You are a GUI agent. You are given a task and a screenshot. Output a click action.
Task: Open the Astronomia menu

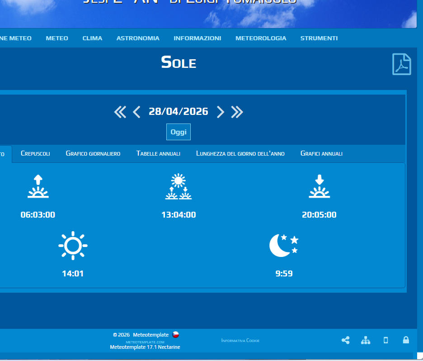[138, 38]
